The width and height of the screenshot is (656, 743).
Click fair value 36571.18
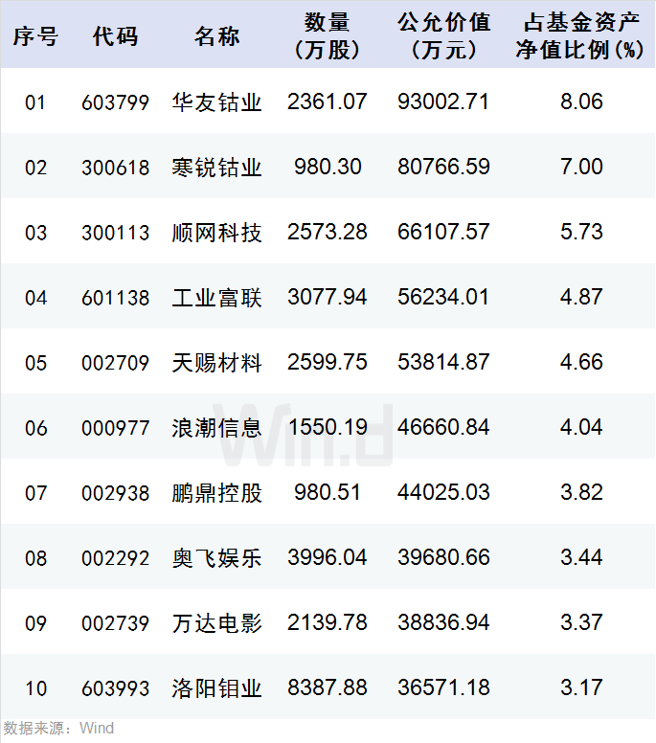tap(443, 687)
